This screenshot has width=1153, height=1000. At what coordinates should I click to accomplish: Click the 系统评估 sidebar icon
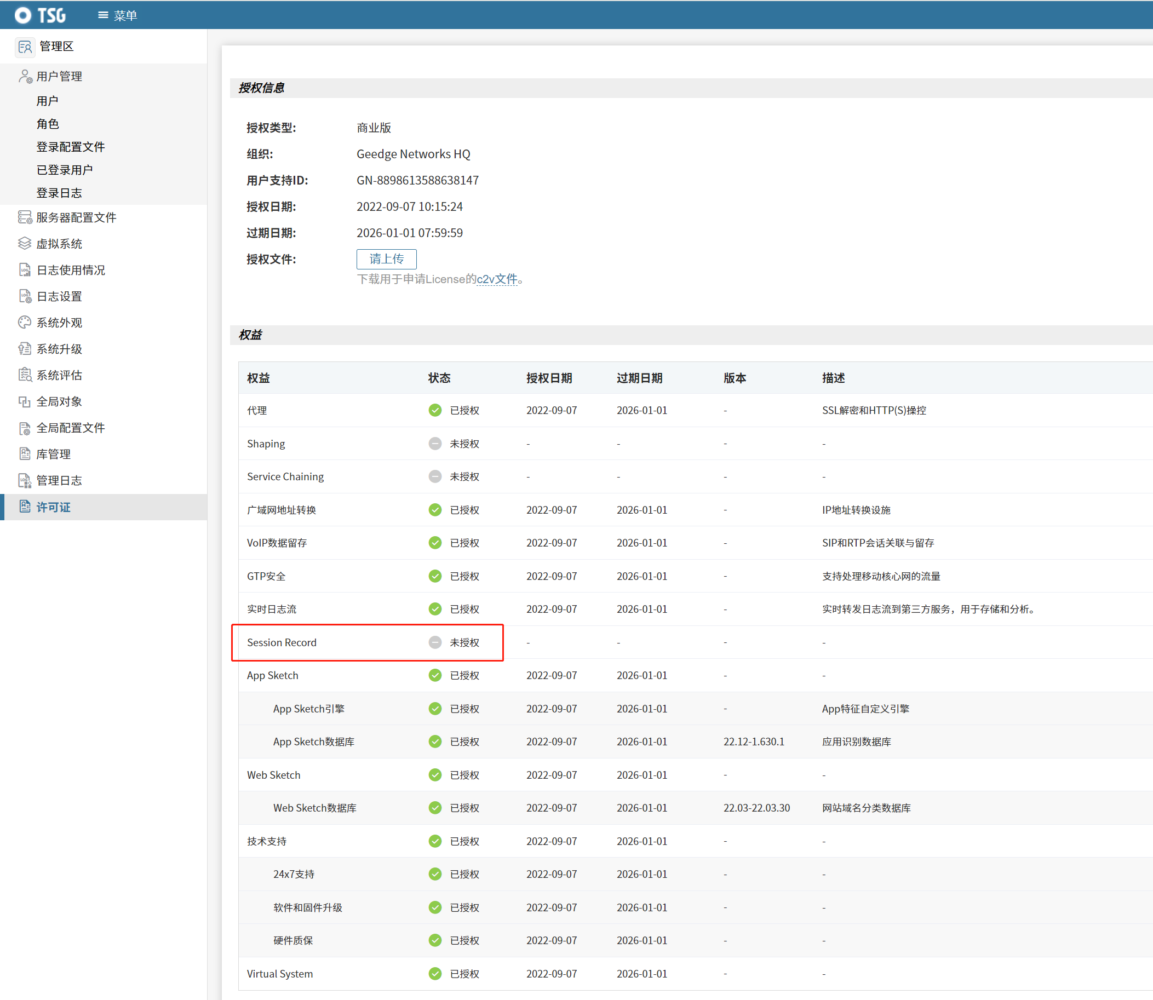point(25,375)
